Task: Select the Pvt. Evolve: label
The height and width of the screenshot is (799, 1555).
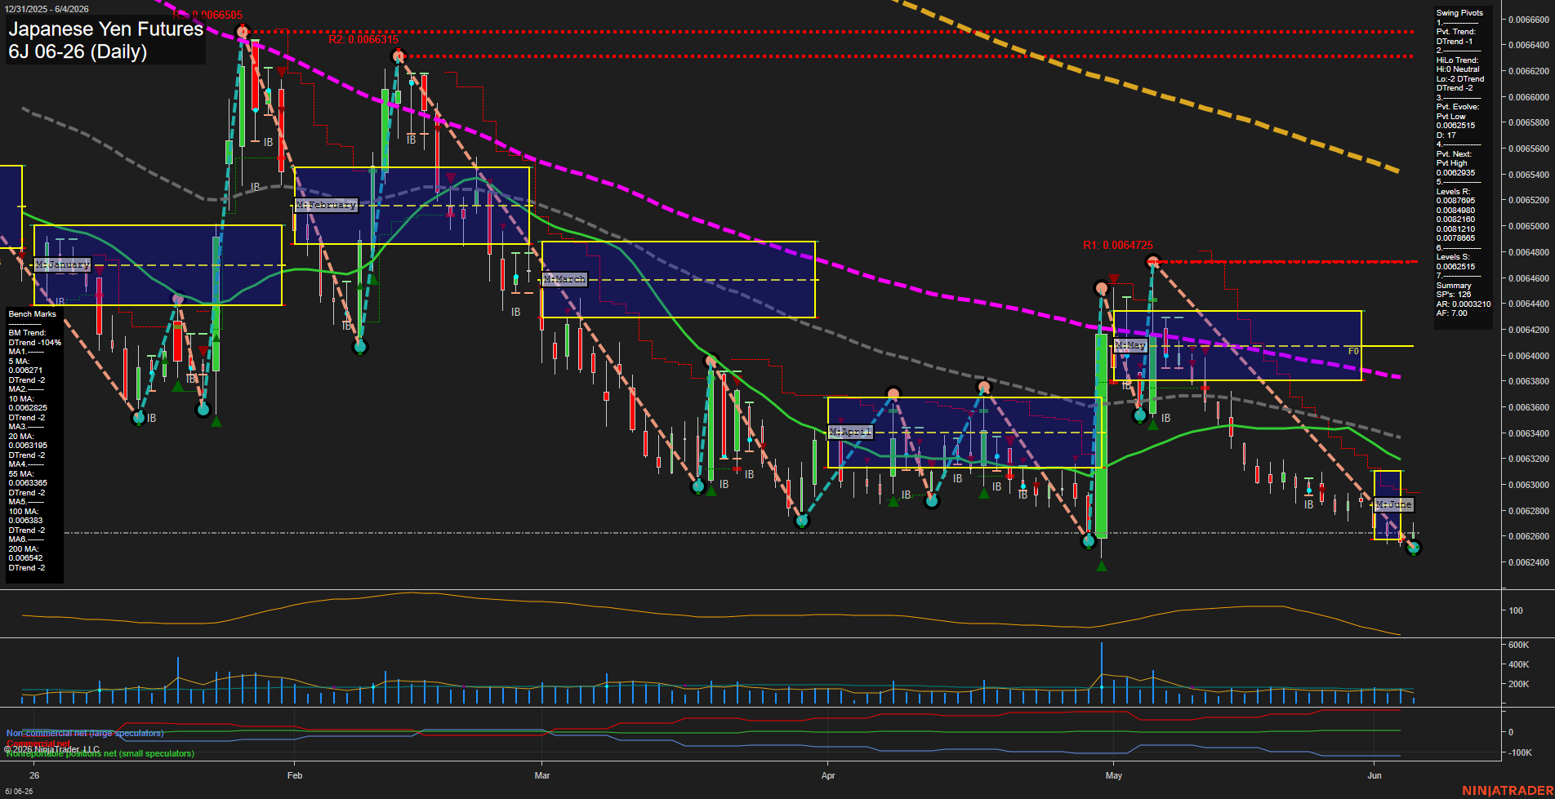Action: [x=1458, y=107]
